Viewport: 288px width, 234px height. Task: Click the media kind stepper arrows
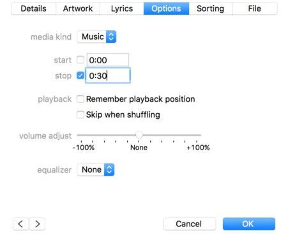click(x=111, y=36)
